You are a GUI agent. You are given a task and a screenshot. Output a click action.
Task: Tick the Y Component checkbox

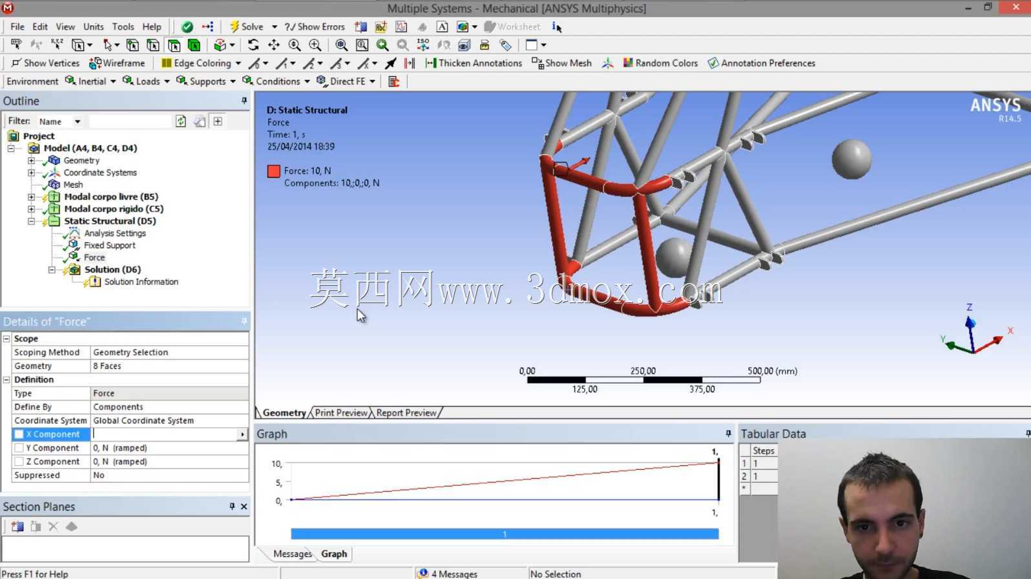pos(19,448)
